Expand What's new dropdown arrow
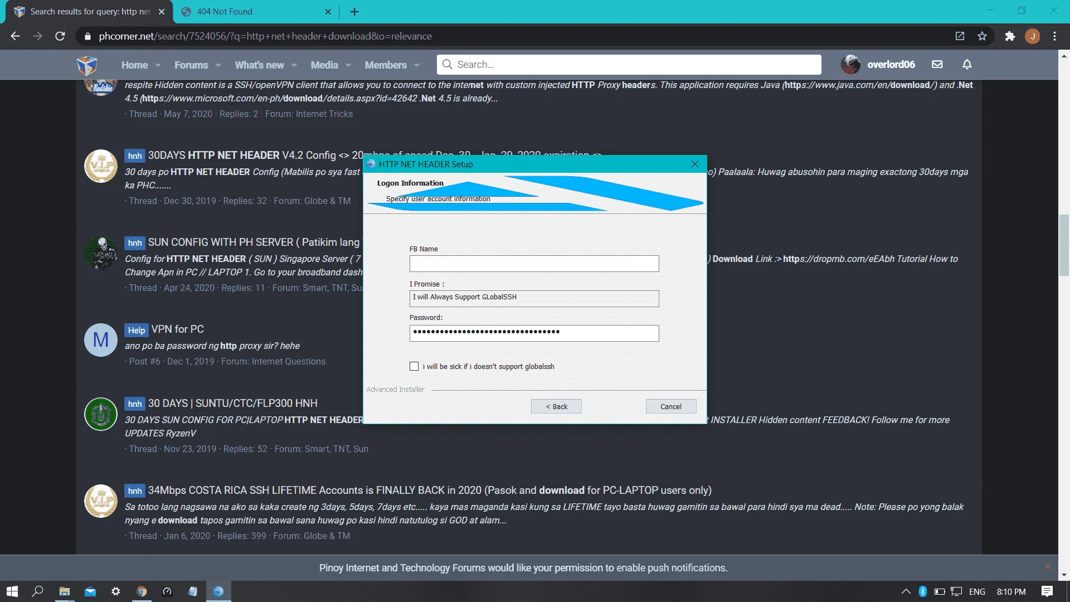 coord(294,65)
